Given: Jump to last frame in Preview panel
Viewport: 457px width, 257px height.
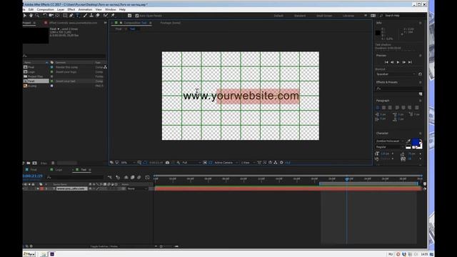Looking at the screenshot, I should (x=410, y=62).
